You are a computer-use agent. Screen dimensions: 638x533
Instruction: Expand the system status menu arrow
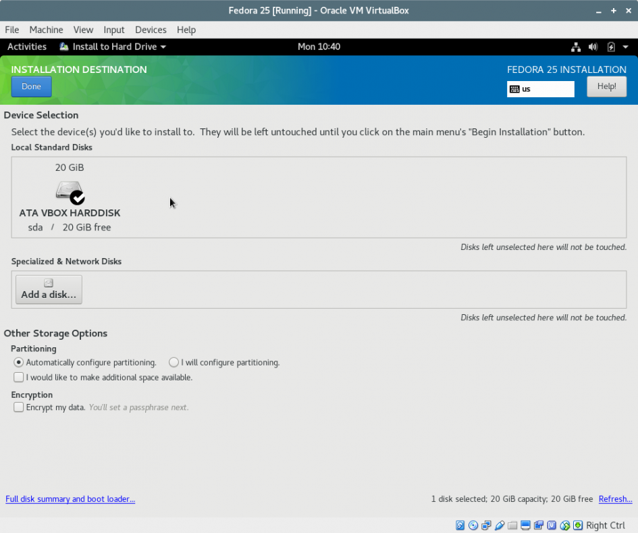pyautogui.click(x=625, y=47)
